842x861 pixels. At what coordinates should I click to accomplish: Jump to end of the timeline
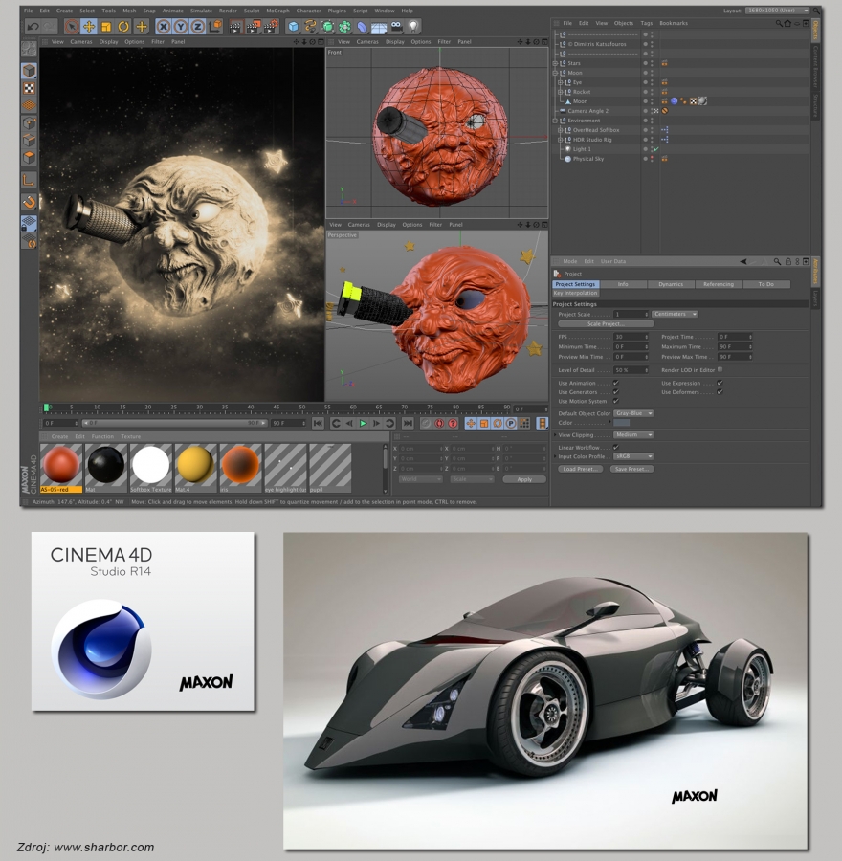tap(408, 424)
